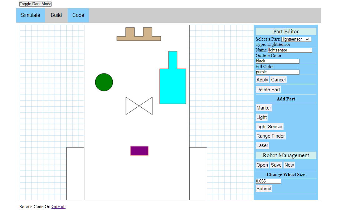Edit the Fill Color field
The width and height of the screenshot is (341, 219).
coord(278,72)
